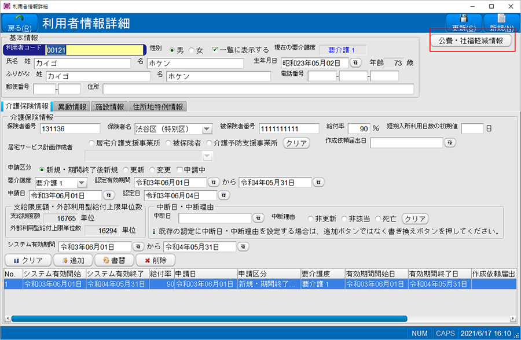
Task: Click inside the 利用者コード input field
Action: coord(96,50)
